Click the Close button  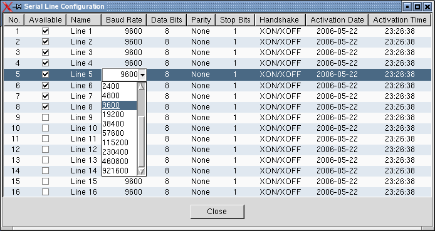tap(217, 212)
